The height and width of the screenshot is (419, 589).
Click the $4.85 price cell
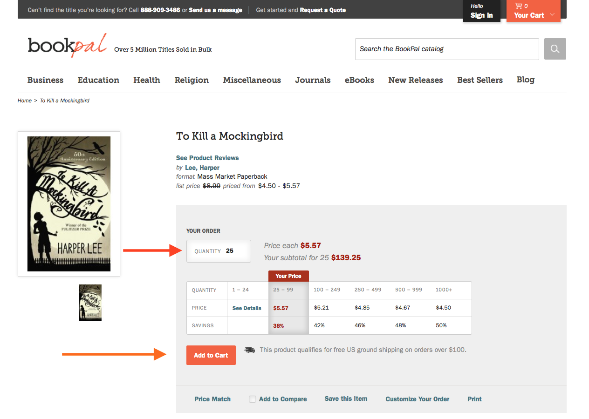pyautogui.click(x=362, y=308)
